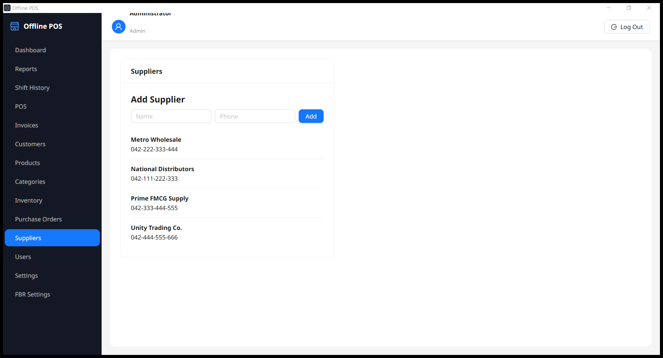Click phone number 042-444-555-666
The image size is (663, 358).
154,237
